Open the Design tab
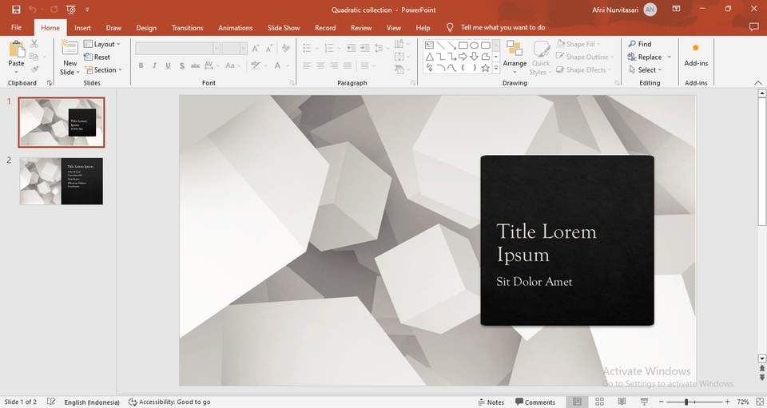This screenshot has width=767, height=408. tap(146, 28)
